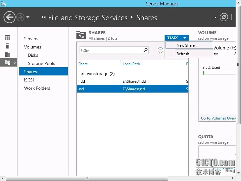Image resolution: width=241 pixels, height=181 pixels.
Task: Go to Storage Pools in the sidebar
Action: pyautogui.click(x=41, y=63)
